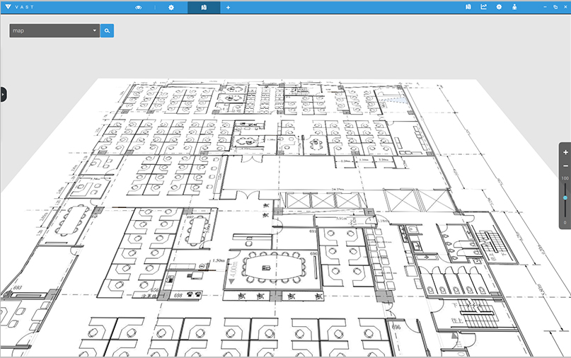Add a new tab with plus icon

pos(228,7)
